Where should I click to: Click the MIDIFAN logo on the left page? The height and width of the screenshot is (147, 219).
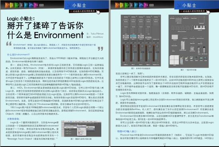pos(22,5)
